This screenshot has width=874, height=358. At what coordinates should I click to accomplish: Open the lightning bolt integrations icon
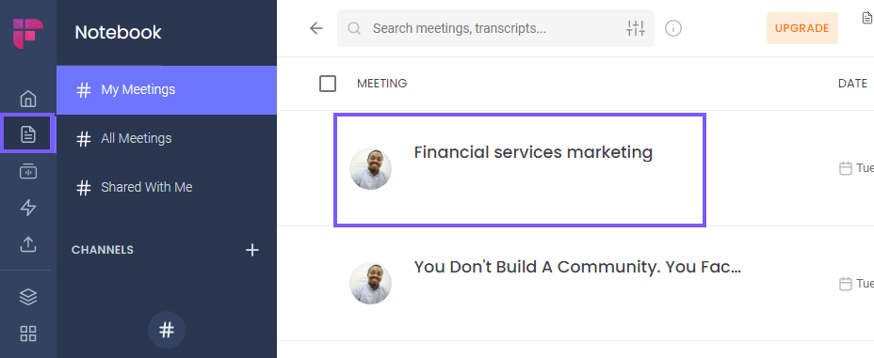point(28,208)
